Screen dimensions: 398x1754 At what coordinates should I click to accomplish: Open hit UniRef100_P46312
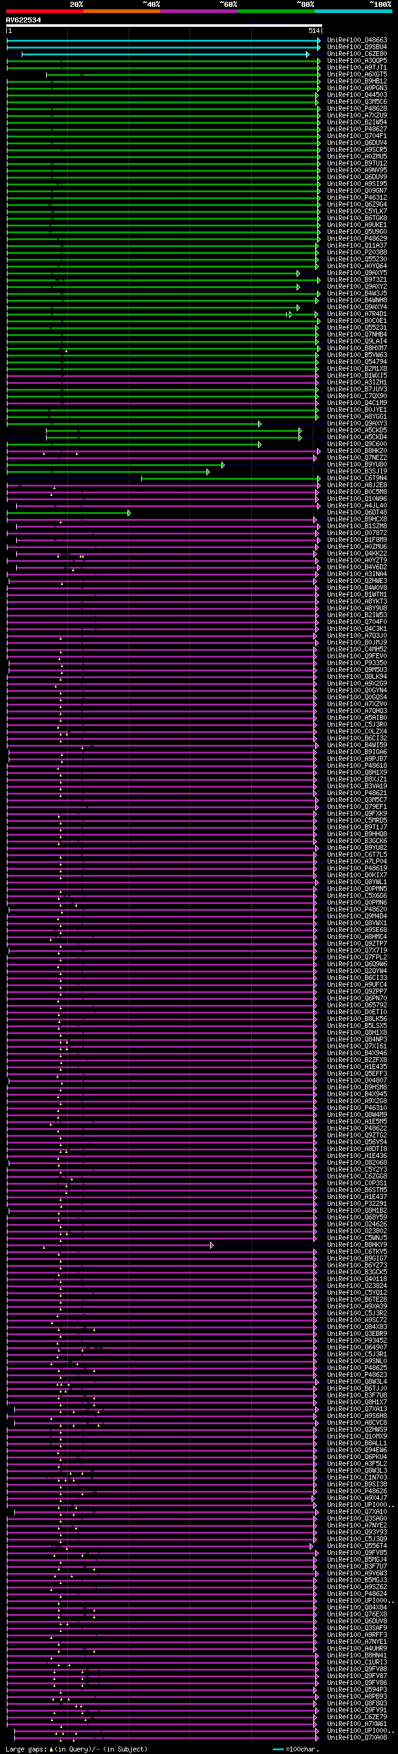point(357,197)
